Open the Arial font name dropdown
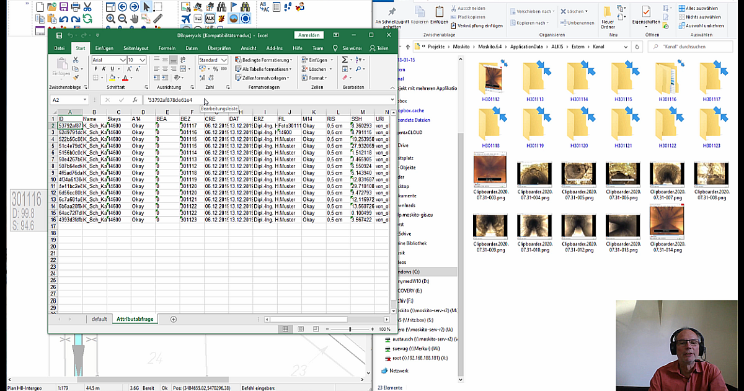The height and width of the screenshot is (391, 744). [122, 60]
